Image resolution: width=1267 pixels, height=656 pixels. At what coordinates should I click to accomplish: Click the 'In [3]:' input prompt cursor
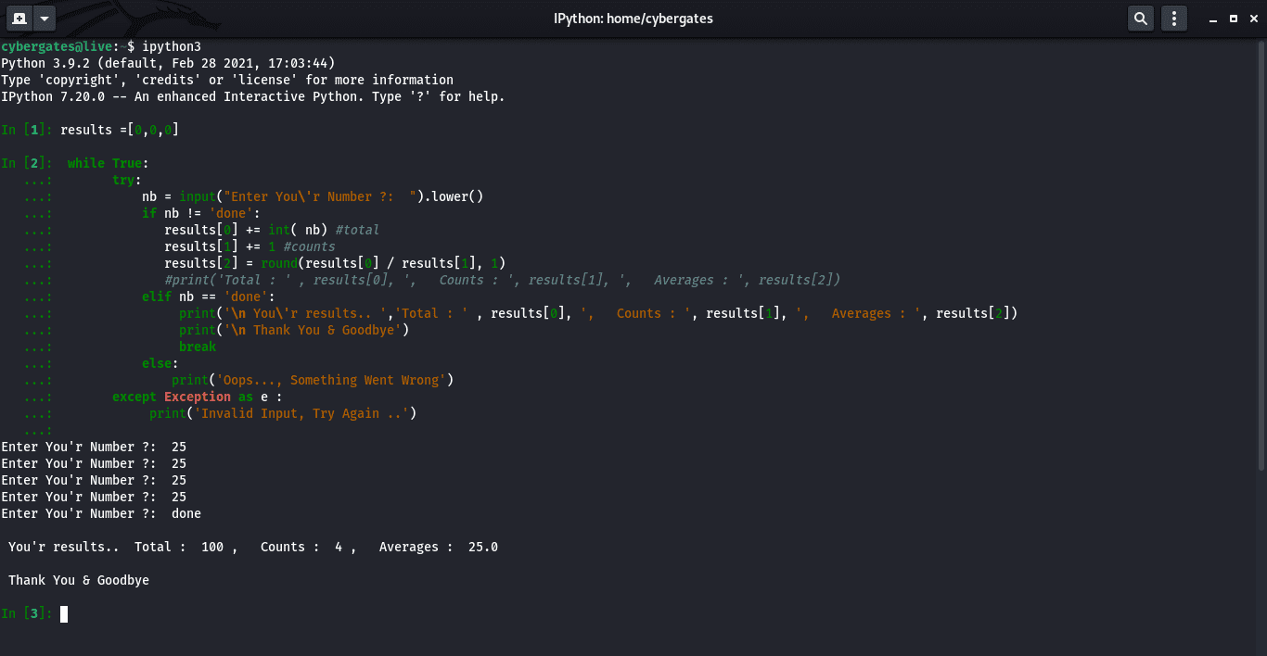64,613
